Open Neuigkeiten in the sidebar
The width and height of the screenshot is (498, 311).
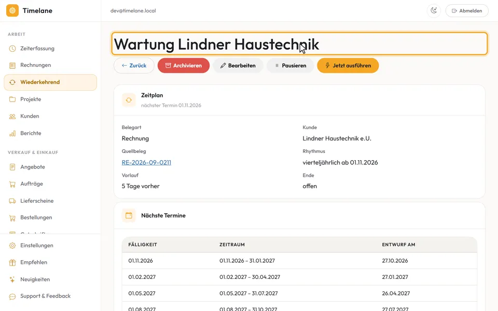tap(50, 279)
